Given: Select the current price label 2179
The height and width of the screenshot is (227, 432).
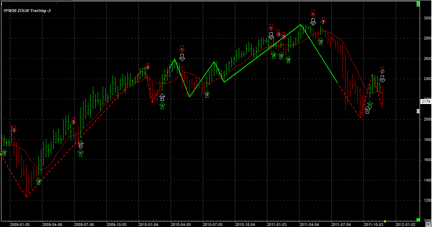Looking at the screenshot, I should [425, 102].
